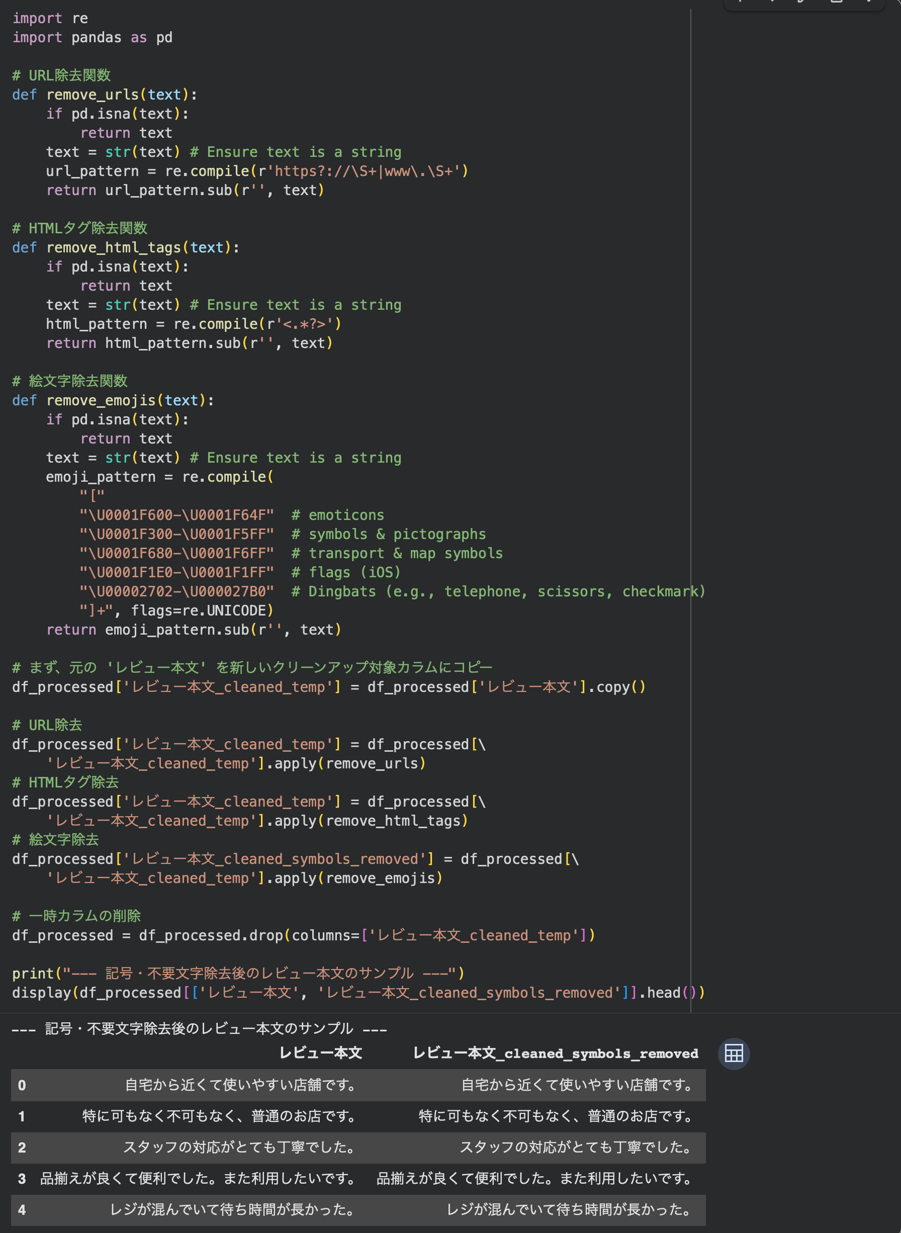Click the '# URL除去関数' comment
901x1233 pixels.
(62, 75)
